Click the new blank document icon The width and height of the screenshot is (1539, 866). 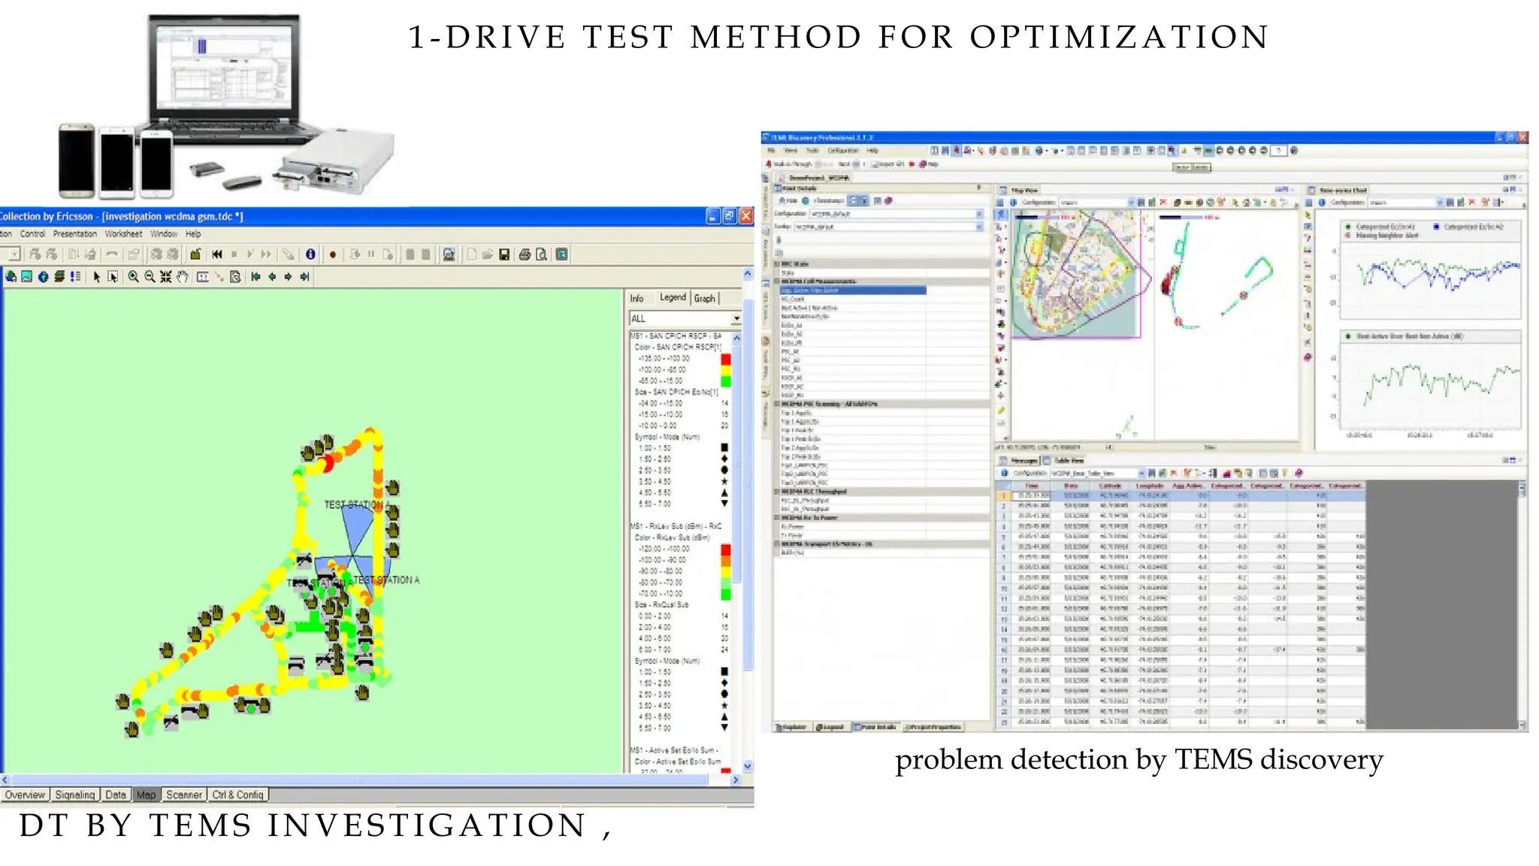point(472,255)
